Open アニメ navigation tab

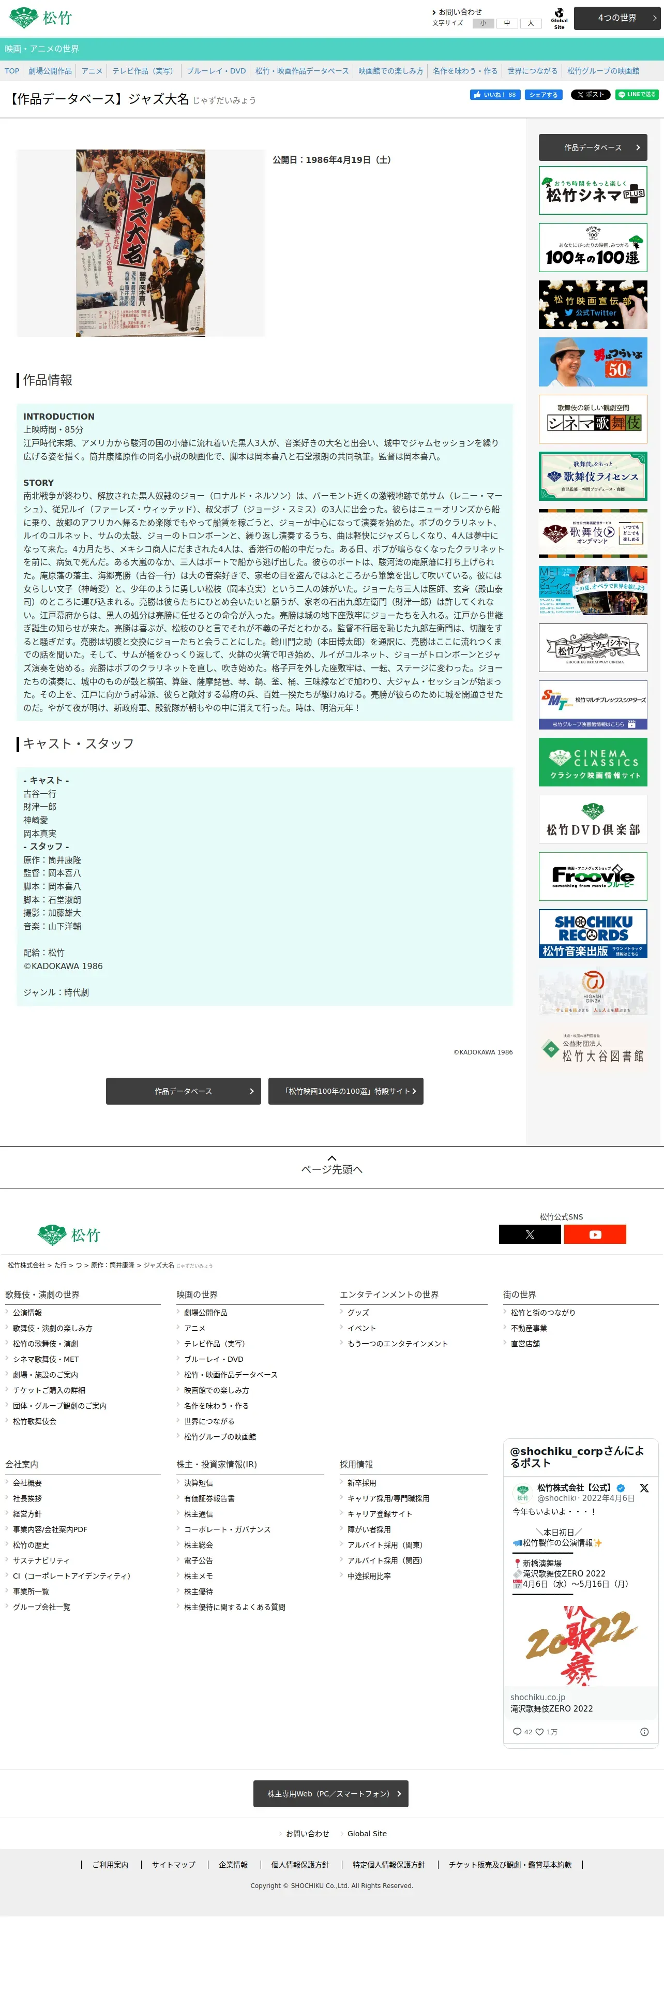(92, 71)
